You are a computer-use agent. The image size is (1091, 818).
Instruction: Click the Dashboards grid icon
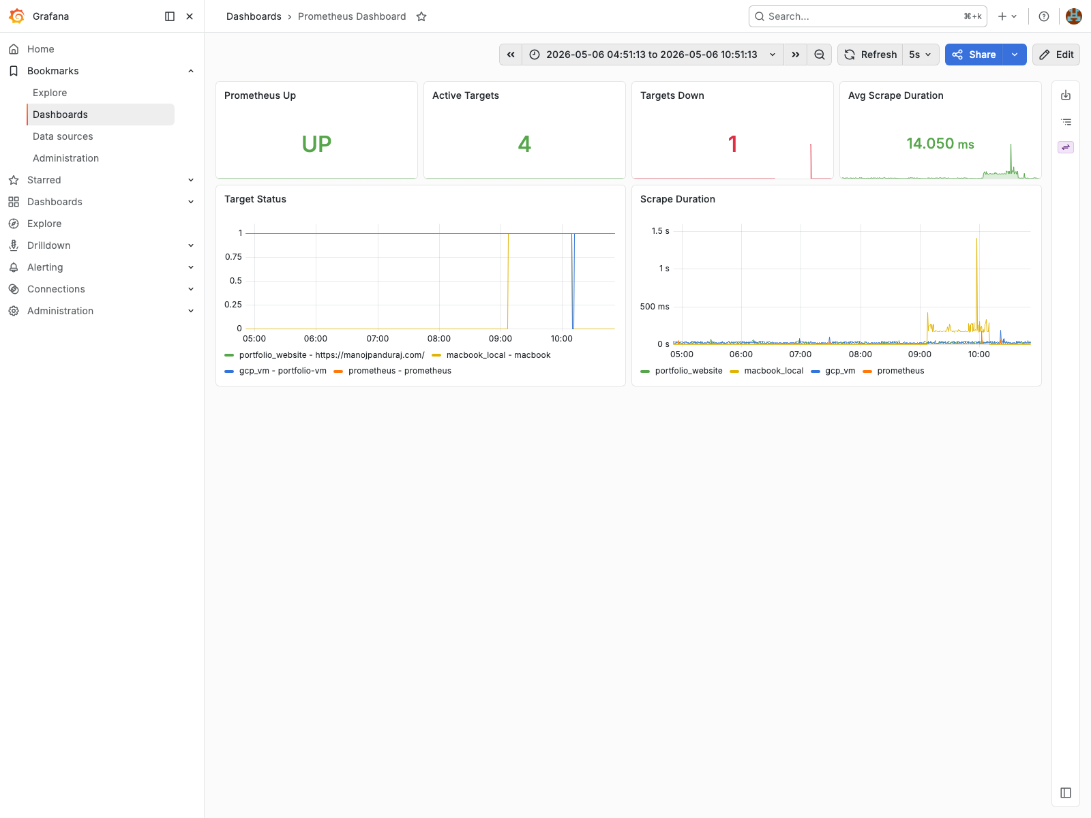point(14,202)
